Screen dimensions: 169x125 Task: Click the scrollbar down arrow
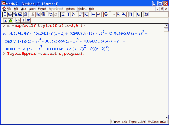[x=166, y=117]
